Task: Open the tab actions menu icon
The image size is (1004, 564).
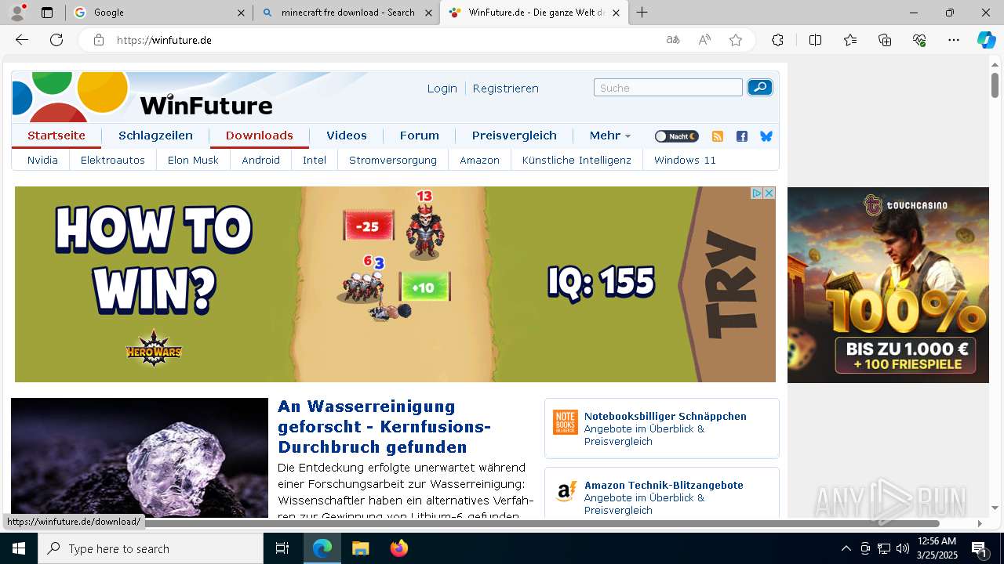Action: [47, 13]
